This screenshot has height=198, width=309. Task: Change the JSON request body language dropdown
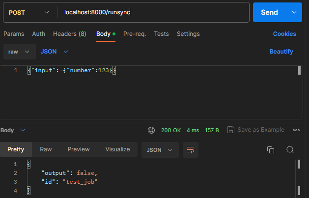tap(54, 52)
